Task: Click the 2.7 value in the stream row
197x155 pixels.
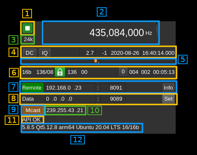Action: tap(90, 53)
